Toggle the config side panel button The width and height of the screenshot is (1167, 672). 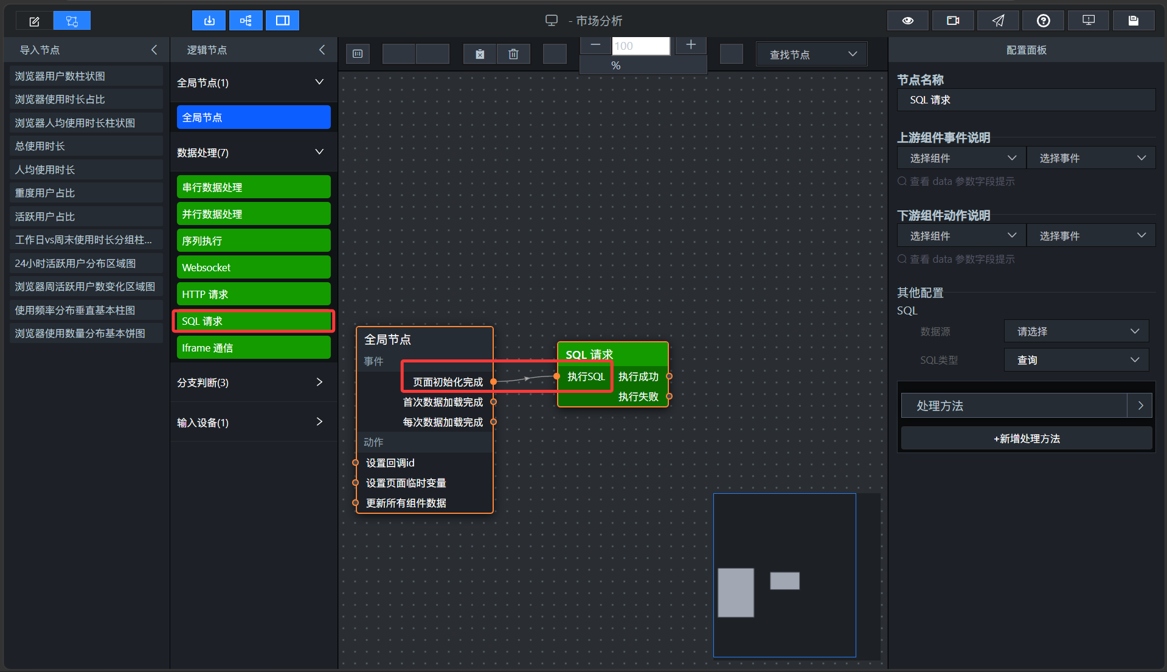(x=283, y=21)
